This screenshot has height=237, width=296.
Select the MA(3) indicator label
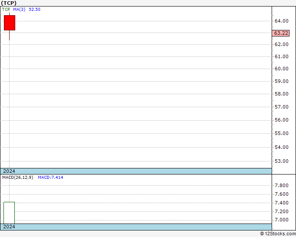pyautogui.click(x=19, y=10)
